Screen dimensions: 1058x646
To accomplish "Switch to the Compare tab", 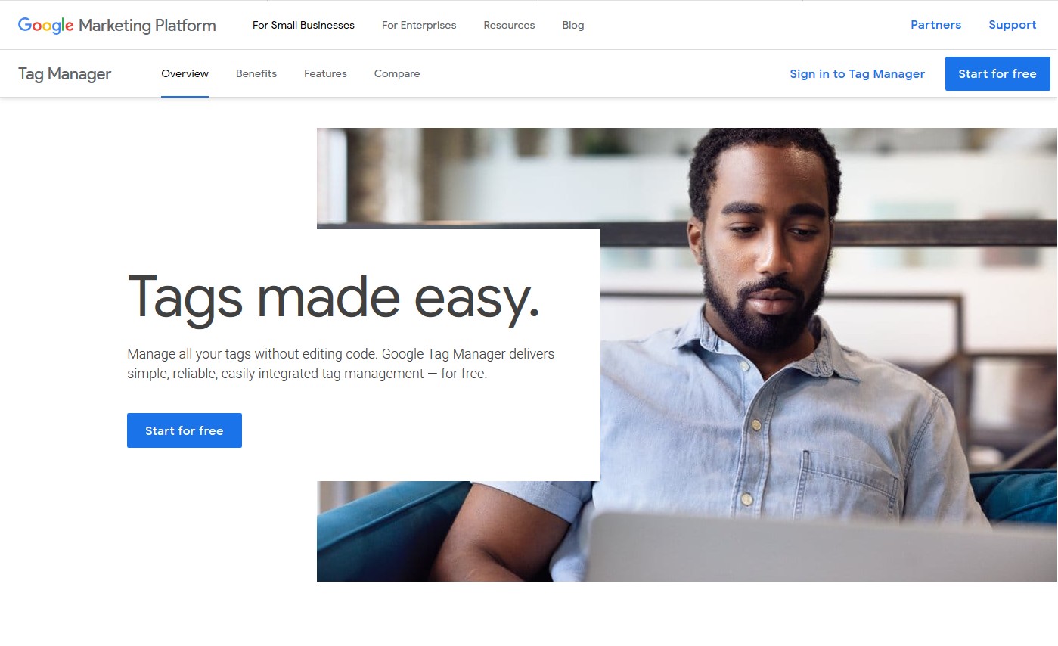I will coord(397,73).
